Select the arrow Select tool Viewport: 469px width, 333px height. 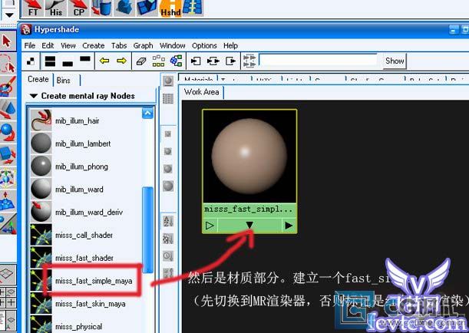pos(7,41)
